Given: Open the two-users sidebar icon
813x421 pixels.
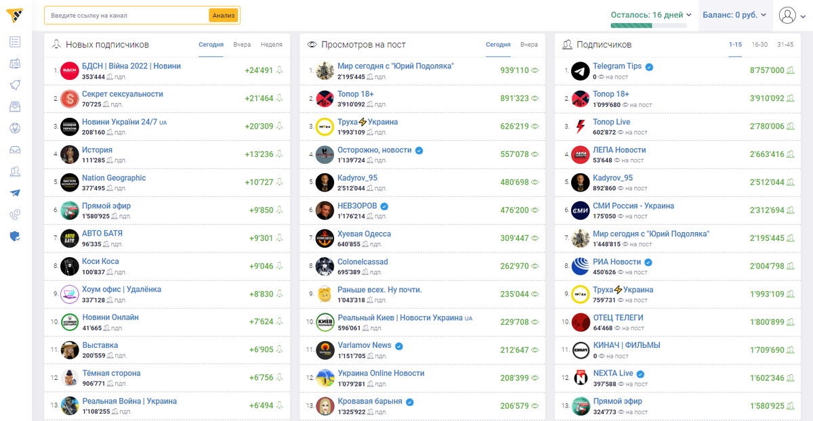Looking at the screenshot, I should coord(15,171).
